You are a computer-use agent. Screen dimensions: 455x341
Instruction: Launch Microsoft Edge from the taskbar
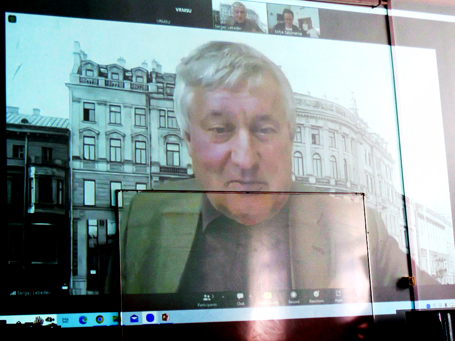[83, 320]
